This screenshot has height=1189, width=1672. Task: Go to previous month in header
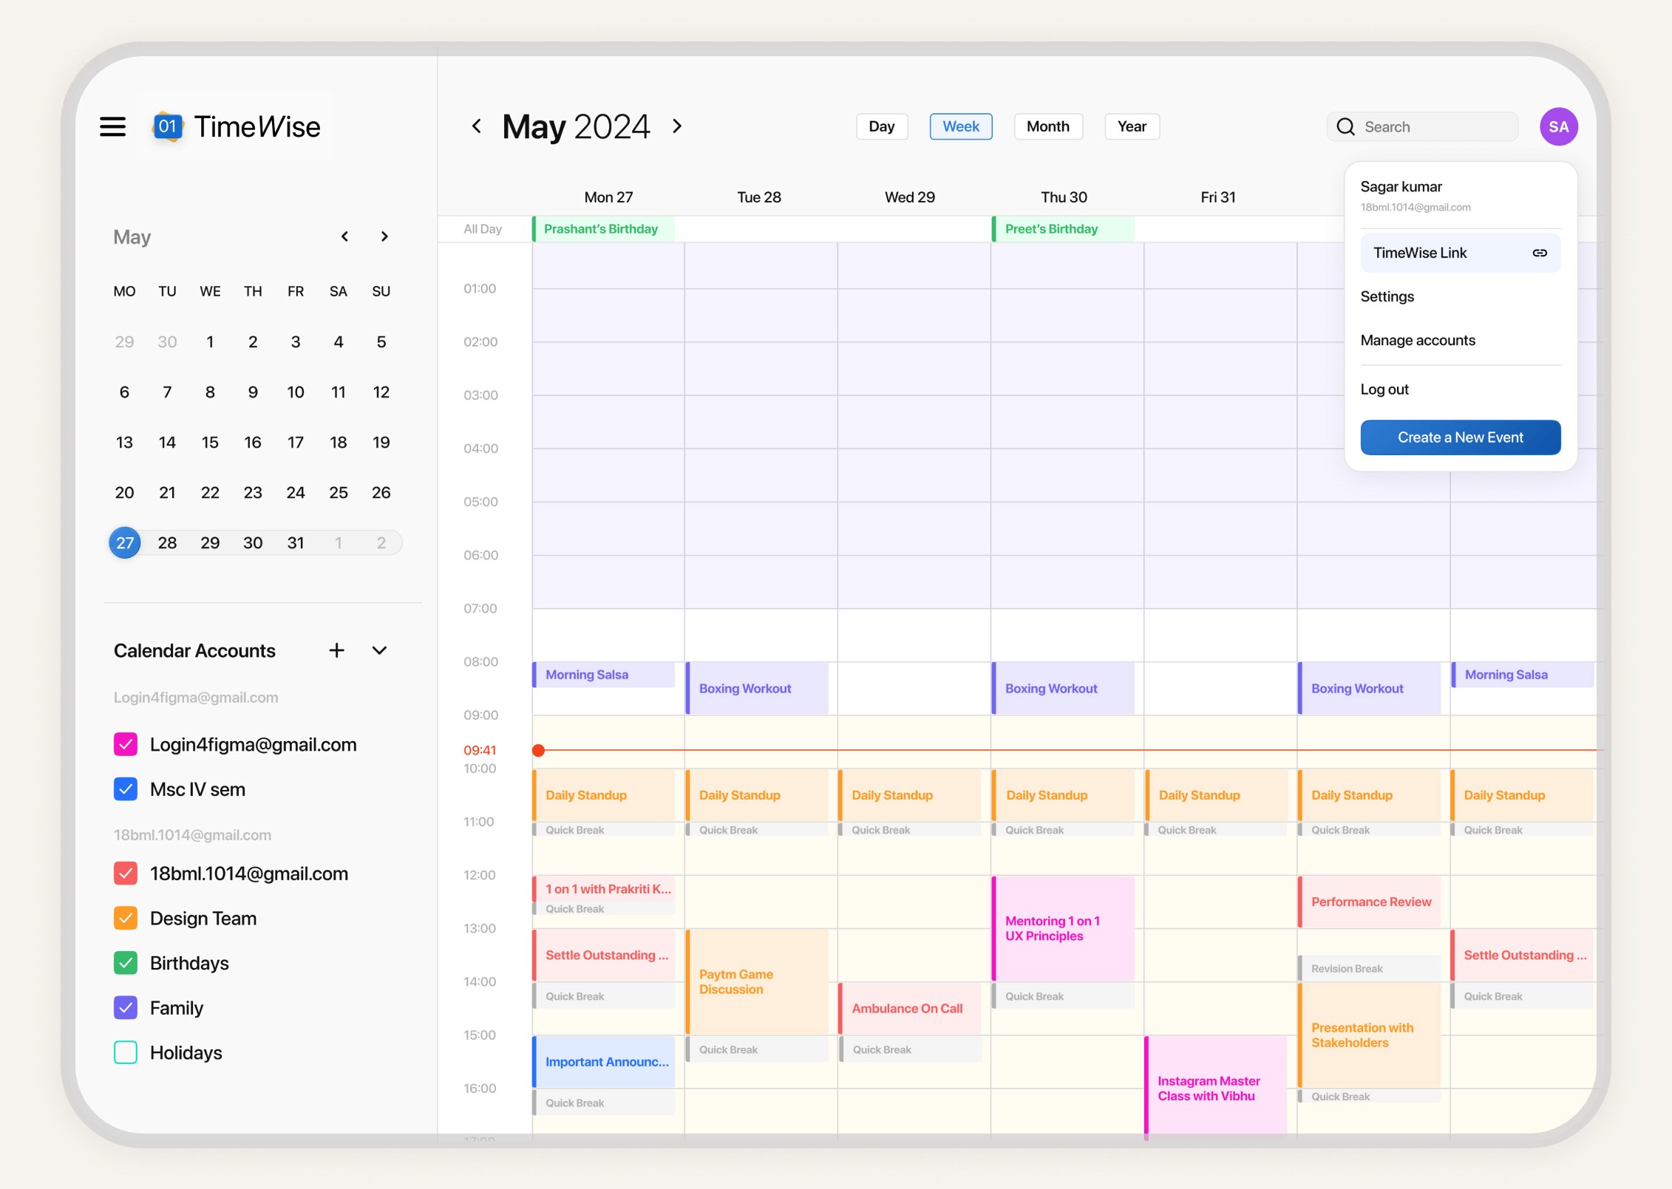[477, 126]
